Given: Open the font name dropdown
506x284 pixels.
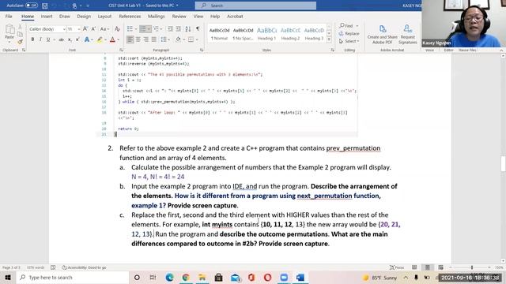Looking at the screenshot, I should pyautogui.click(x=64, y=29).
